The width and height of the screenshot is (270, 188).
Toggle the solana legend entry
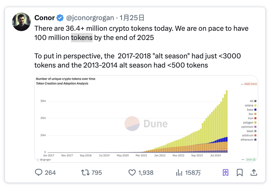tap(251, 105)
